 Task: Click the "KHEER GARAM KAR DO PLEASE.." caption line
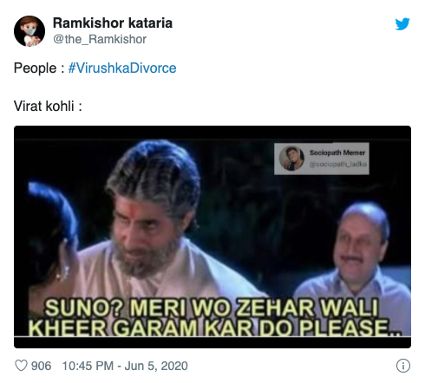tap(215, 328)
